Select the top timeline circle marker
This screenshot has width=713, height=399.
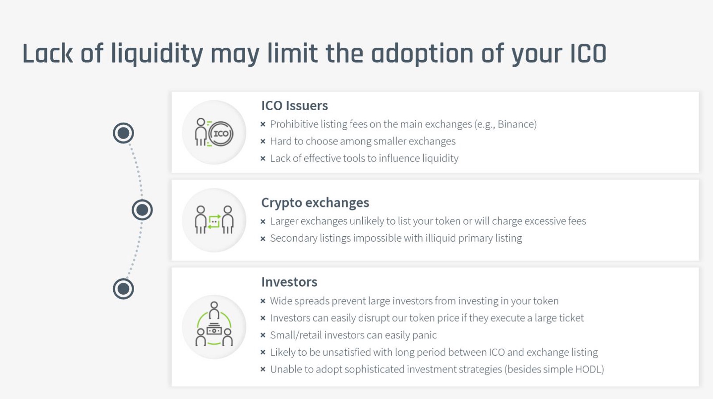click(123, 133)
